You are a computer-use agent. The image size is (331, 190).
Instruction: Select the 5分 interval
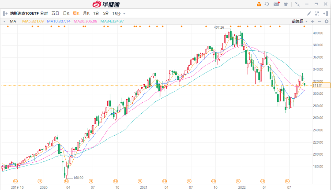[106, 14]
